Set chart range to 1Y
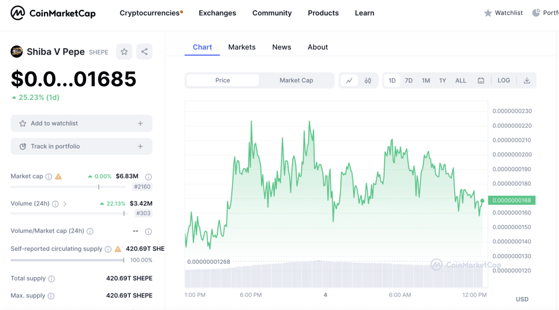The width and height of the screenshot is (559, 310). (443, 80)
